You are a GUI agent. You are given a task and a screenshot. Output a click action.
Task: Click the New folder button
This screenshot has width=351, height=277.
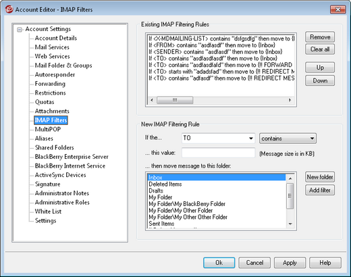coord(320,177)
